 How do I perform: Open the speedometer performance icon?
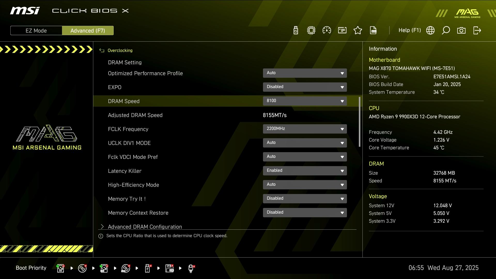click(x=327, y=30)
